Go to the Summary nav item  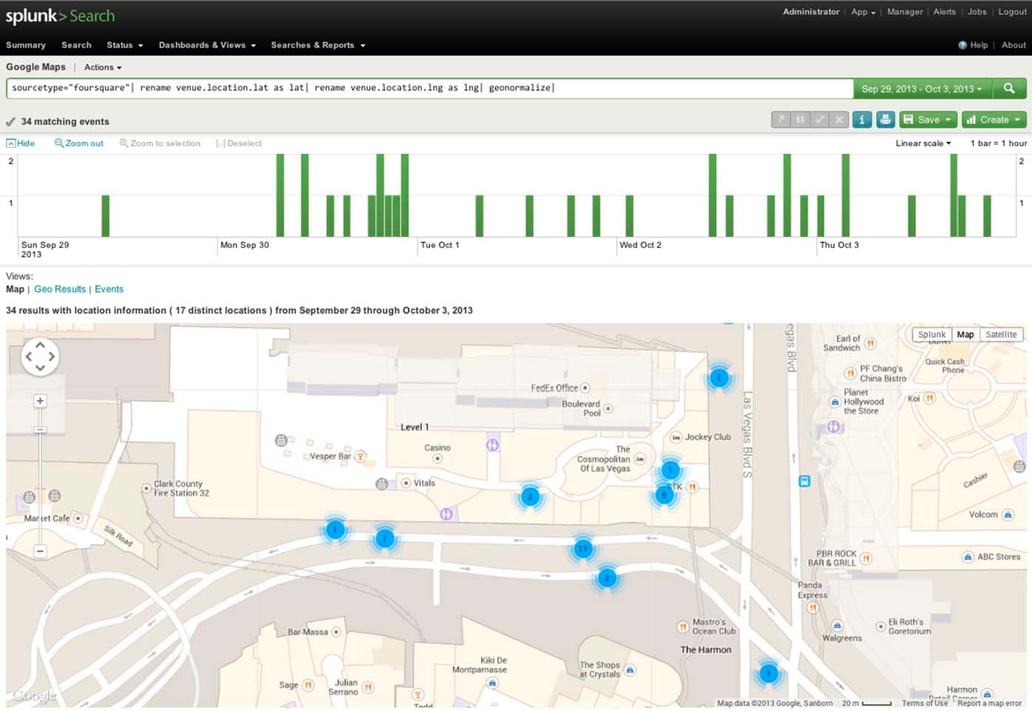point(26,45)
